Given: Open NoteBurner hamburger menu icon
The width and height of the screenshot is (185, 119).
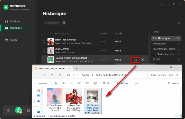Looking at the screenshot, I should click(x=162, y=4).
